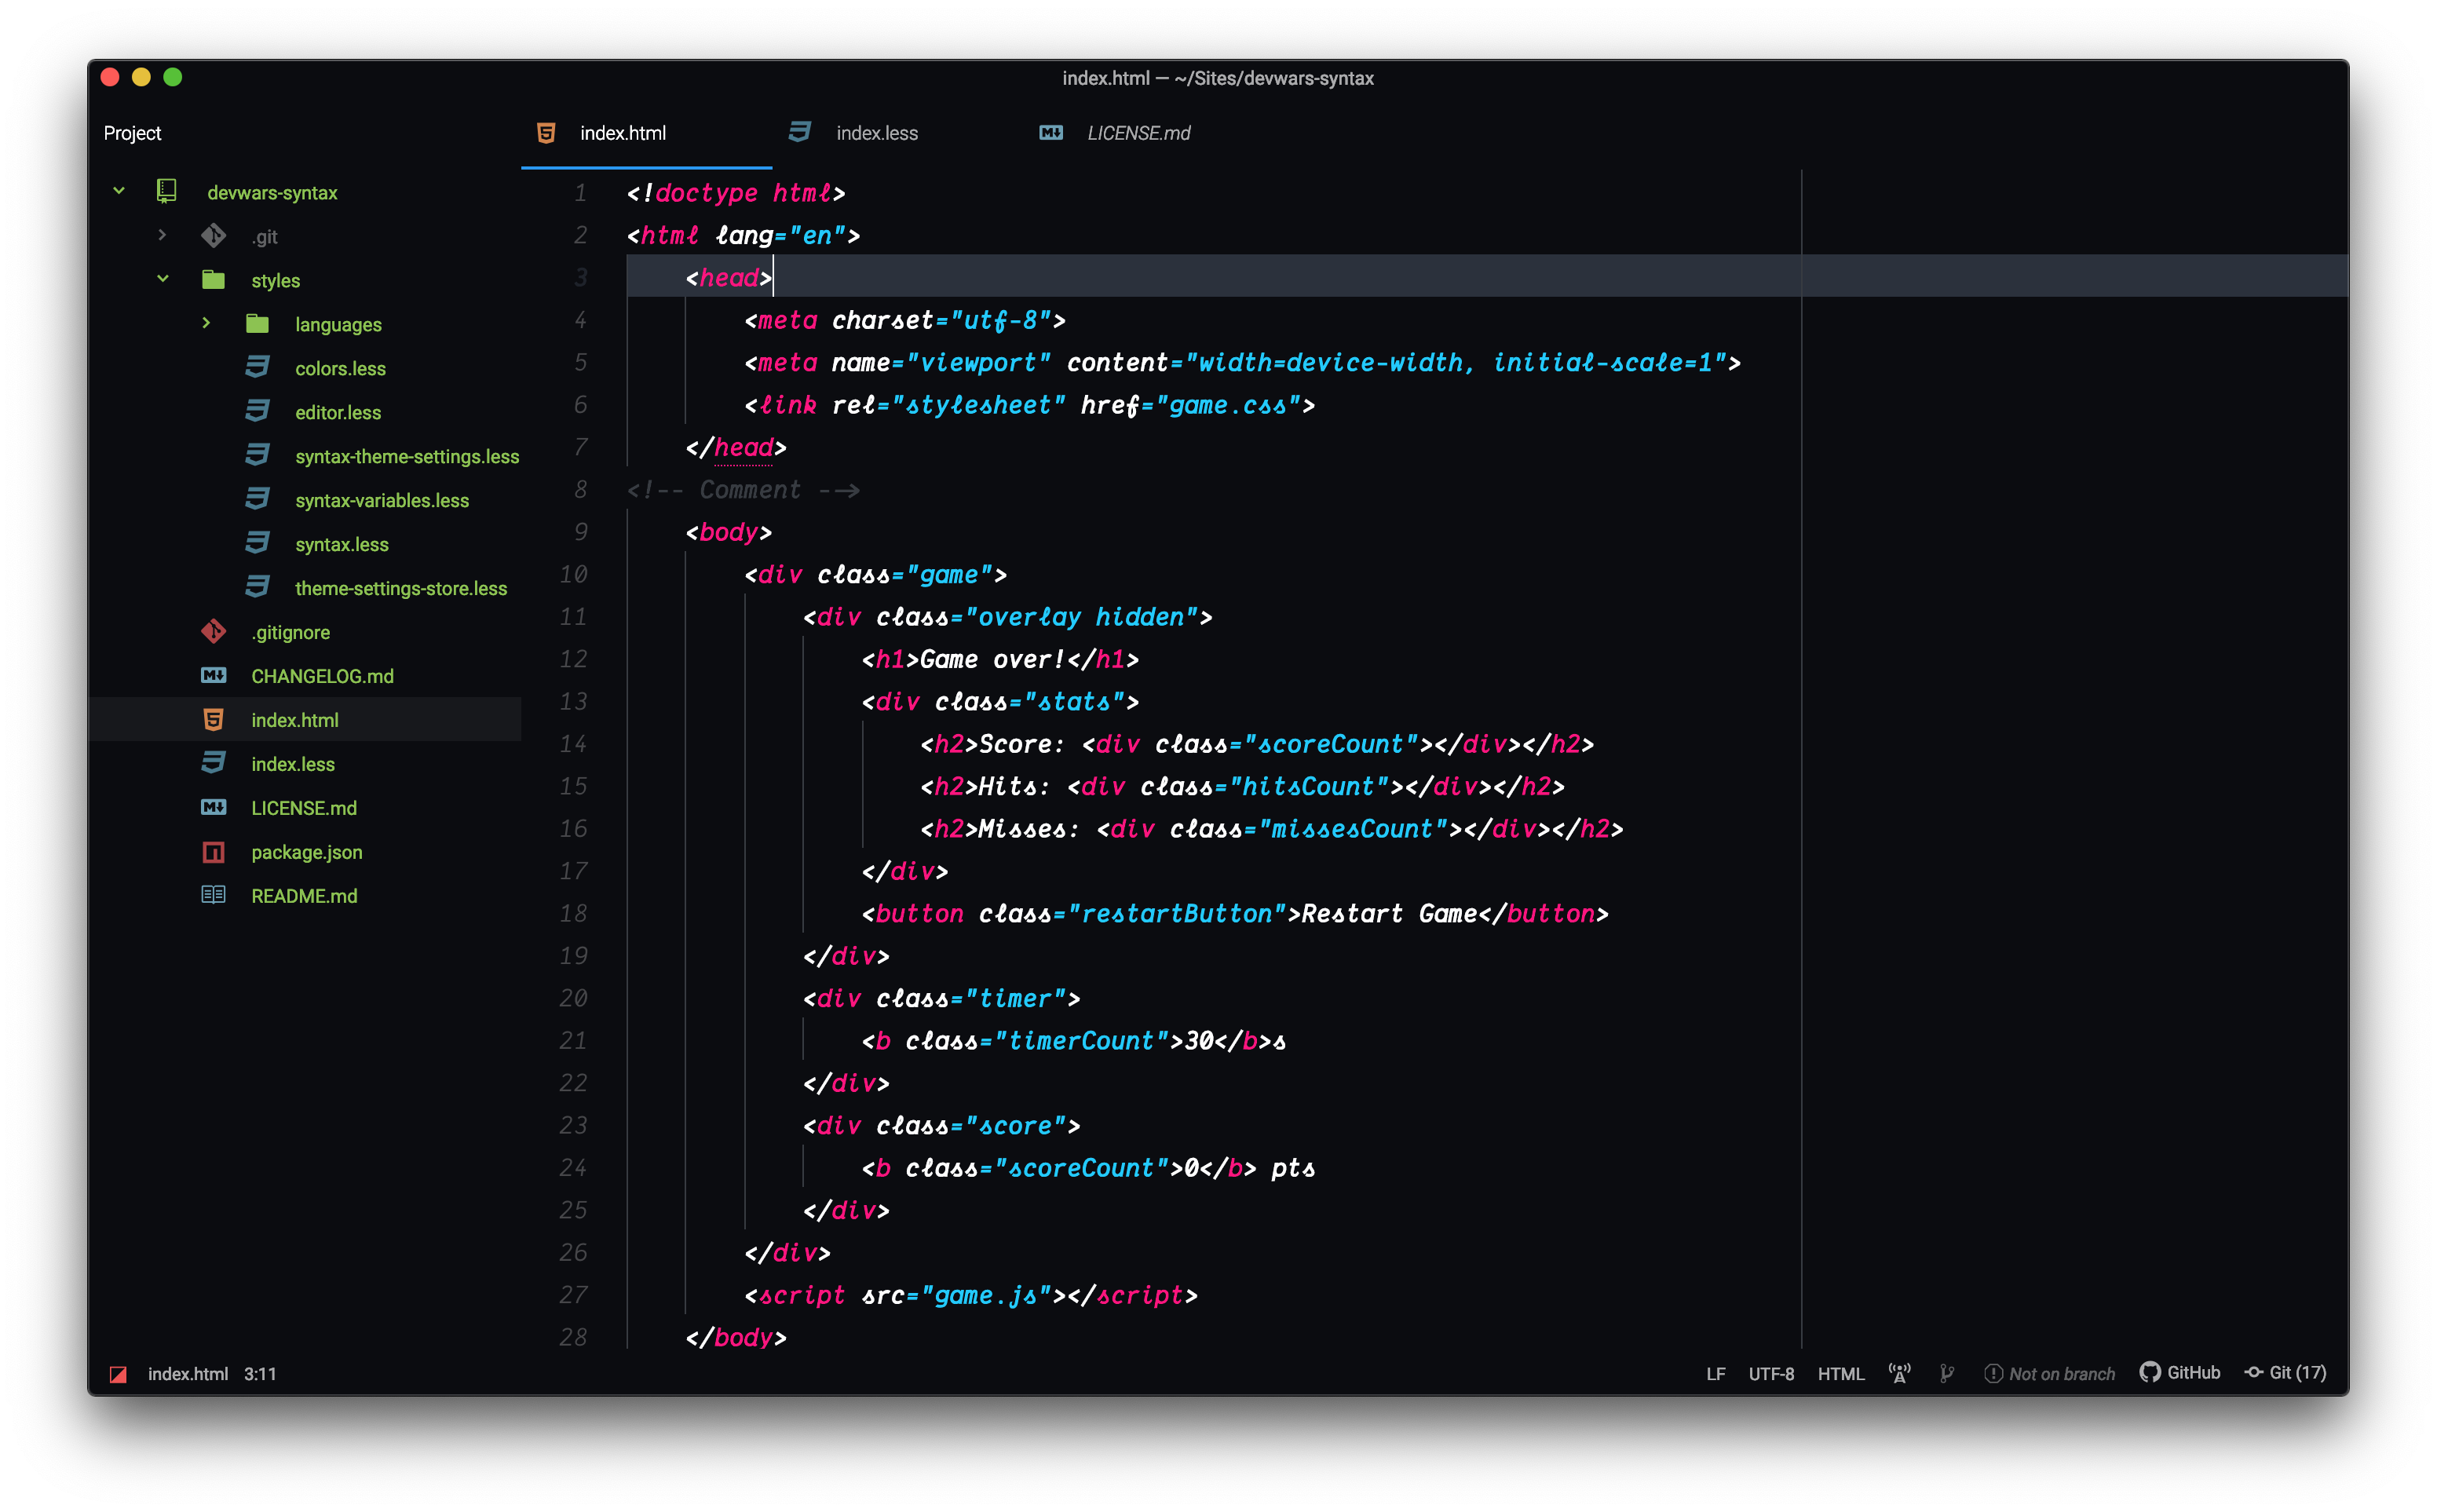Click the HTML grammar selector
Viewport: 2437px width, 1512px height.
1841,1374
